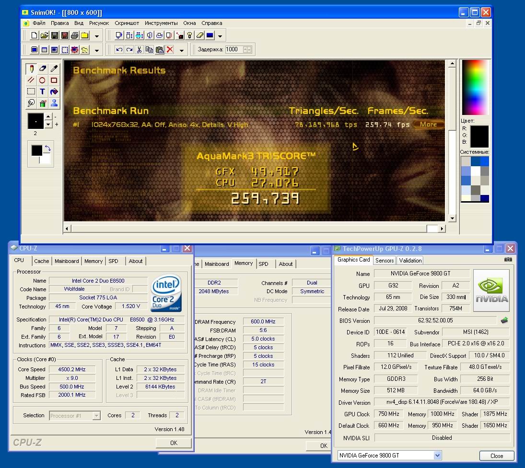Open the Processor #1 selection dropdown

pos(96,415)
